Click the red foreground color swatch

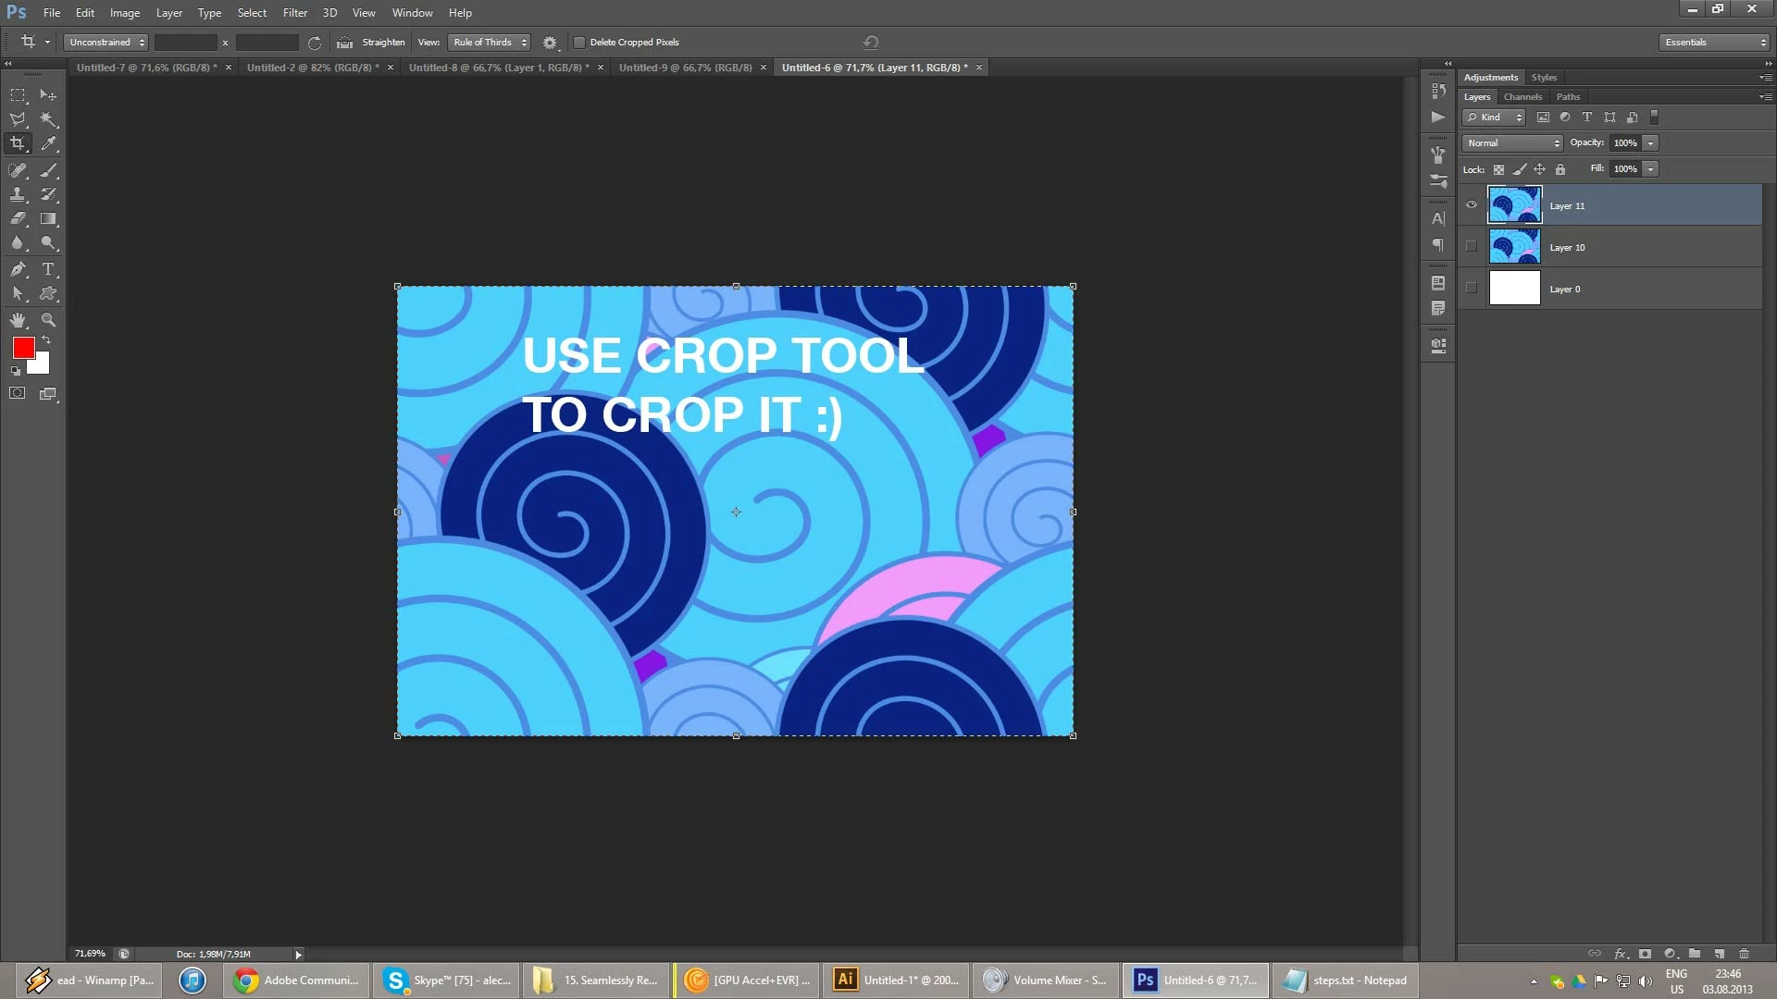pos(23,348)
